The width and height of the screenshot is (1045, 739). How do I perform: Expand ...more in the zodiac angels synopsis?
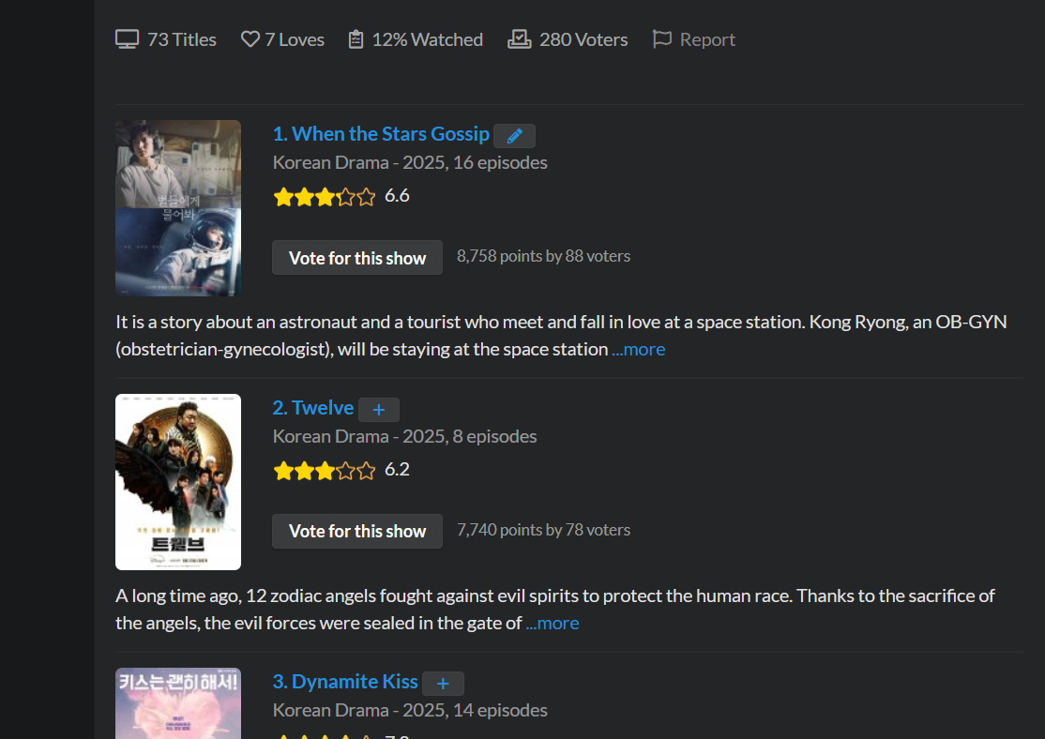tap(553, 623)
